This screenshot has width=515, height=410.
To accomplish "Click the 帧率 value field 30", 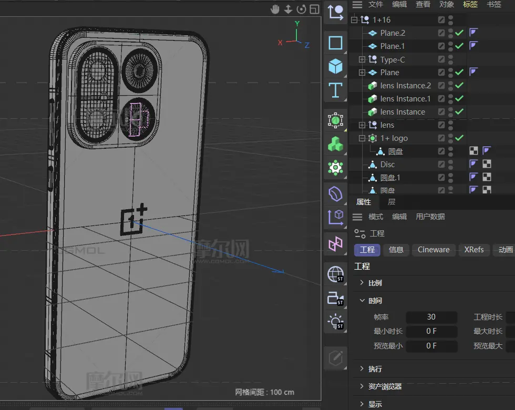I will [431, 317].
